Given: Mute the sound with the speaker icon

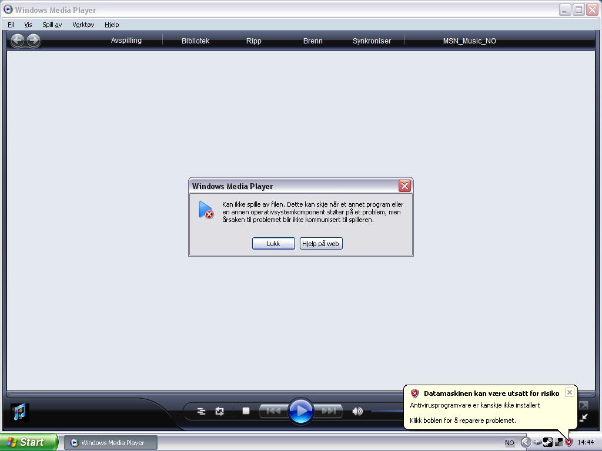Looking at the screenshot, I should (357, 412).
